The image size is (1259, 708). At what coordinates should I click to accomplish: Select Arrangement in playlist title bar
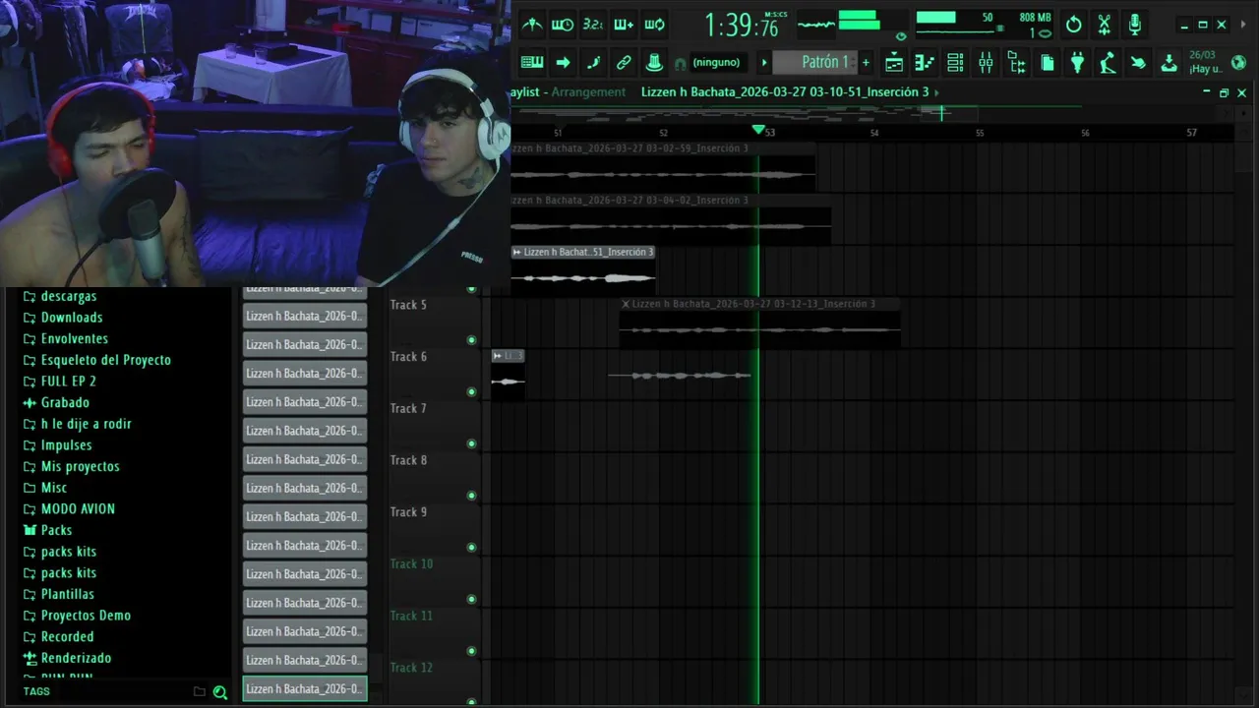[588, 92]
